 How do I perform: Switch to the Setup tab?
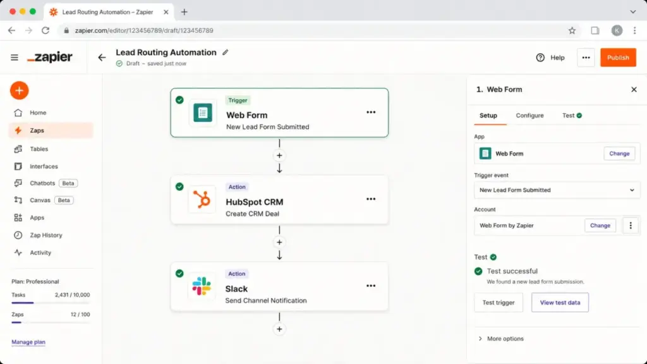click(x=488, y=116)
